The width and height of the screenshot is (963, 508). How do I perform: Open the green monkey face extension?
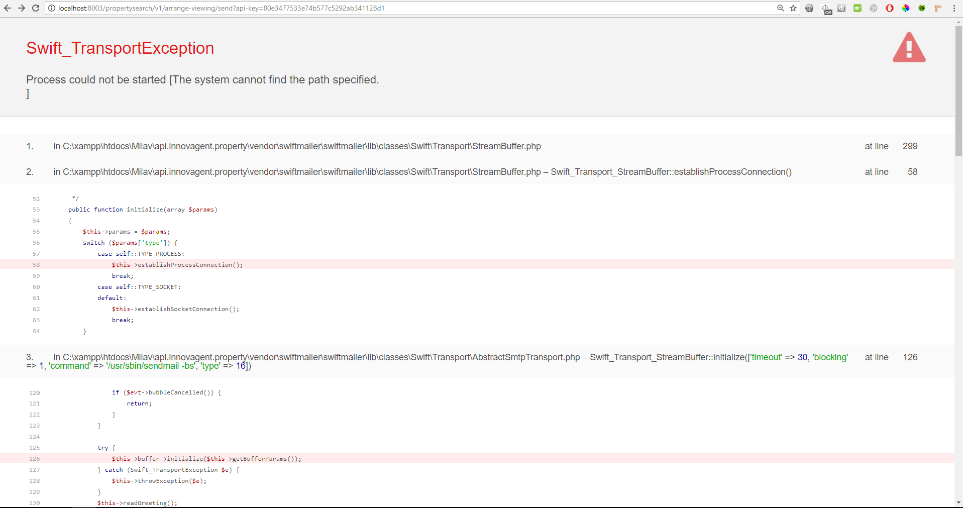922,8
